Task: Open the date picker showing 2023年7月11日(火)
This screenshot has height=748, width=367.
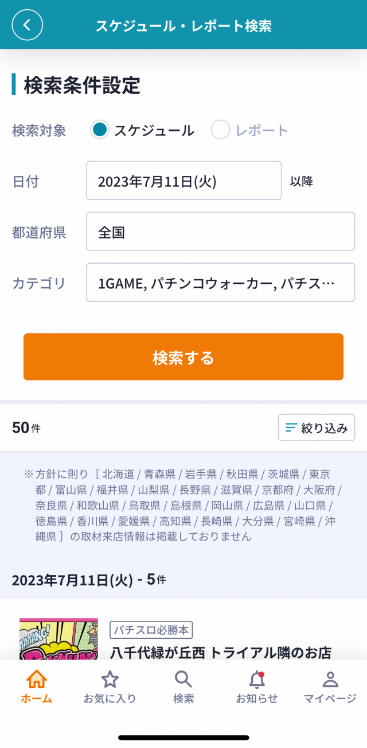Action: coord(183,181)
